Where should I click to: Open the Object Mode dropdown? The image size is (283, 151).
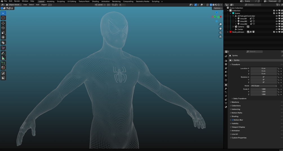click(x=14, y=5)
